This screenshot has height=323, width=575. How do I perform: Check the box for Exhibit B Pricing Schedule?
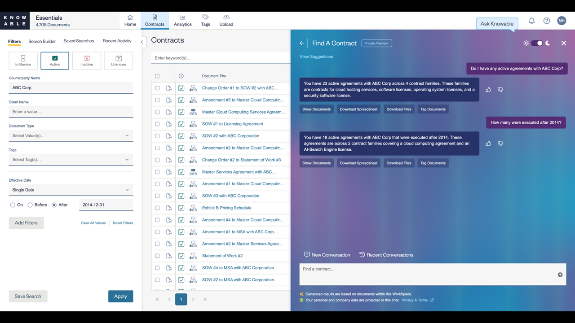pos(157,208)
